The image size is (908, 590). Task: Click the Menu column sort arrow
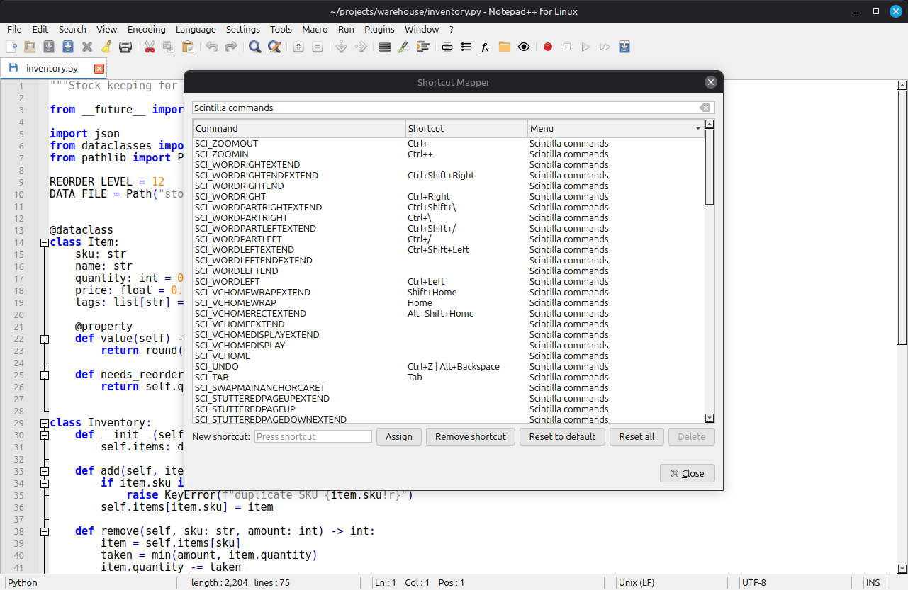(698, 128)
